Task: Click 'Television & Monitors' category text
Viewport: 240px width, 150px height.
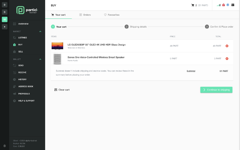Action: (76, 48)
